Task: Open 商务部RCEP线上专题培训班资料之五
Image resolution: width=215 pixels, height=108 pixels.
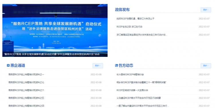Action: 26,98
